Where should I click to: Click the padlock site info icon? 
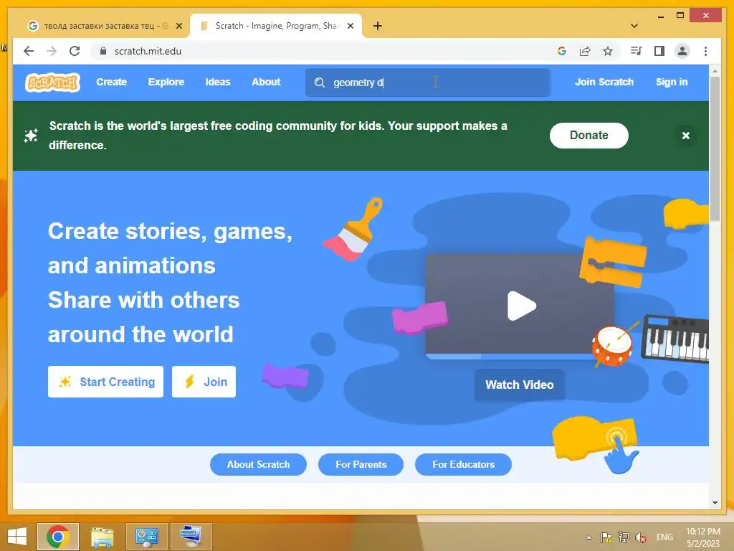[103, 51]
